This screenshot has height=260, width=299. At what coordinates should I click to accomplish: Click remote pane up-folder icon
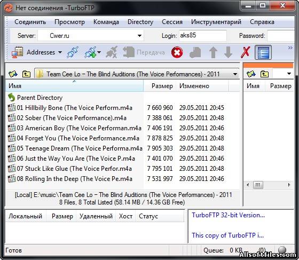264,74
